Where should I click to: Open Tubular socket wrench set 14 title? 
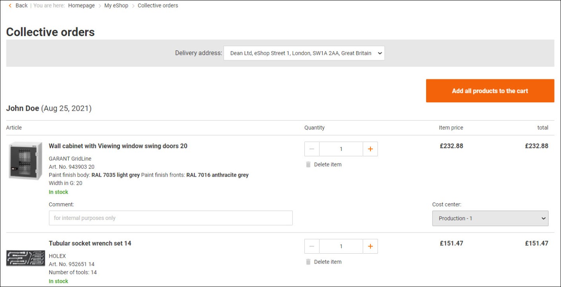click(90, 243)
